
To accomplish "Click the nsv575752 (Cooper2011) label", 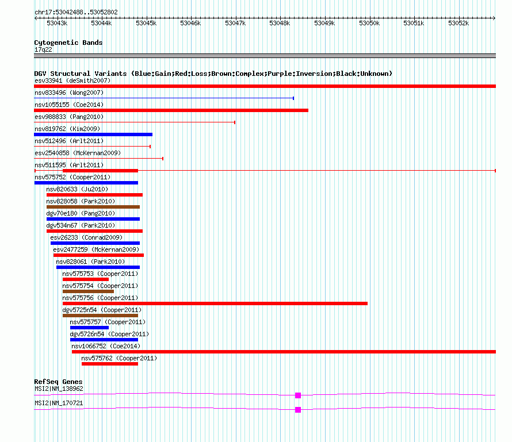I will (72, 177).
